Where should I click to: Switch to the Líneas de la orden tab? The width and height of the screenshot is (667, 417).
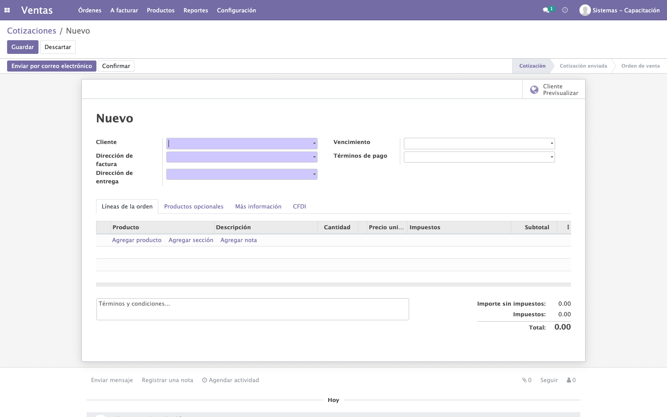coord(127,206)
